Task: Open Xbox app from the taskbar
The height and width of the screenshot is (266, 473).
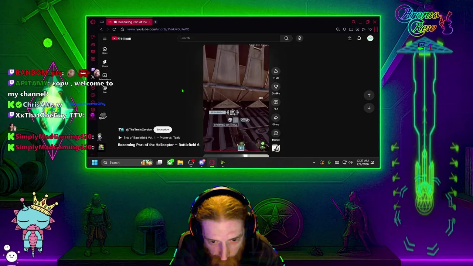Action: (170, 163)
